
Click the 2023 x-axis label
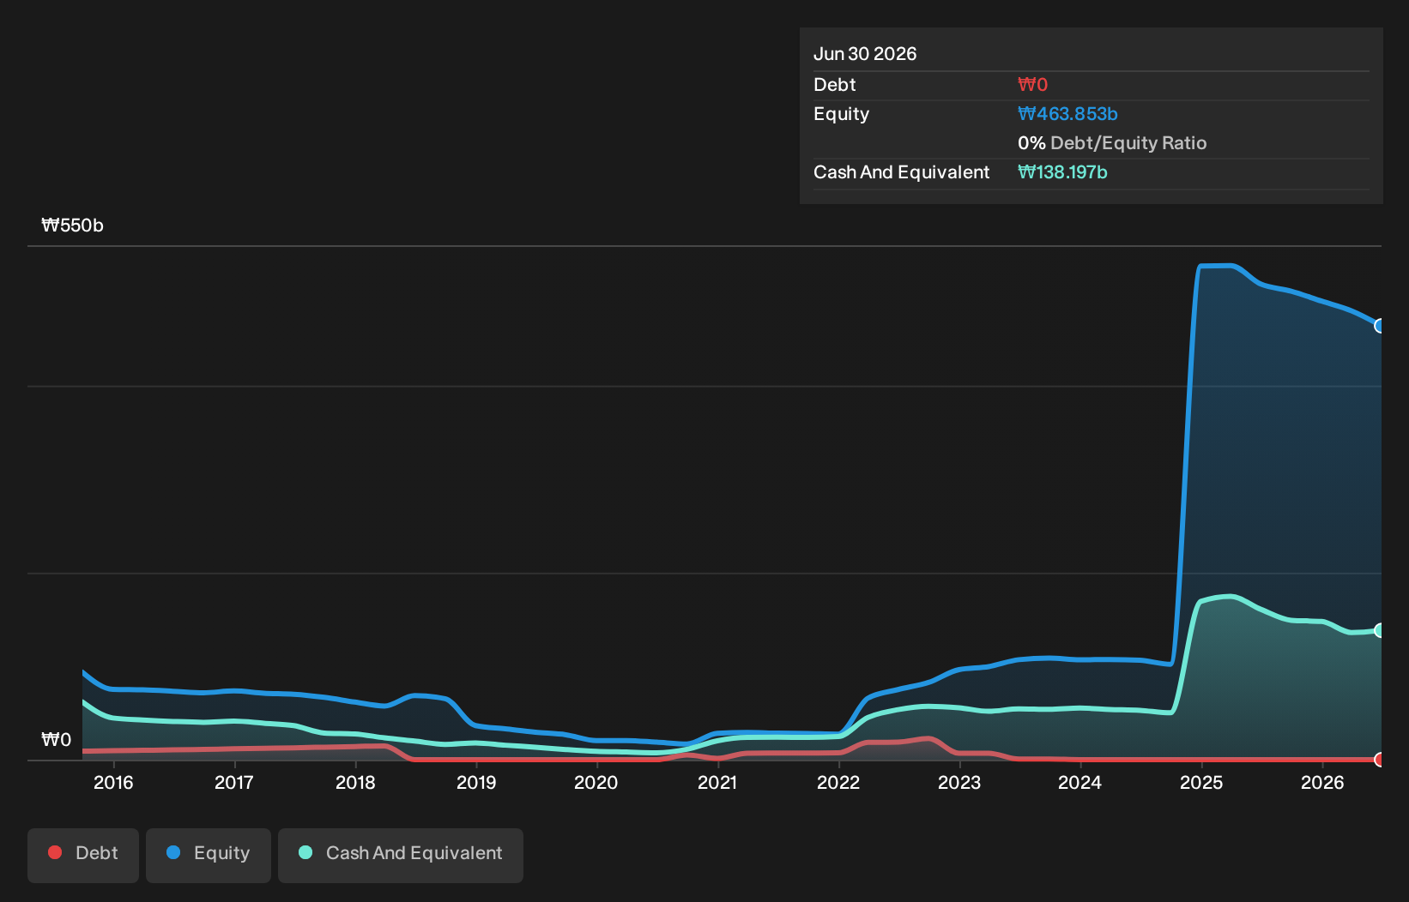959,782
